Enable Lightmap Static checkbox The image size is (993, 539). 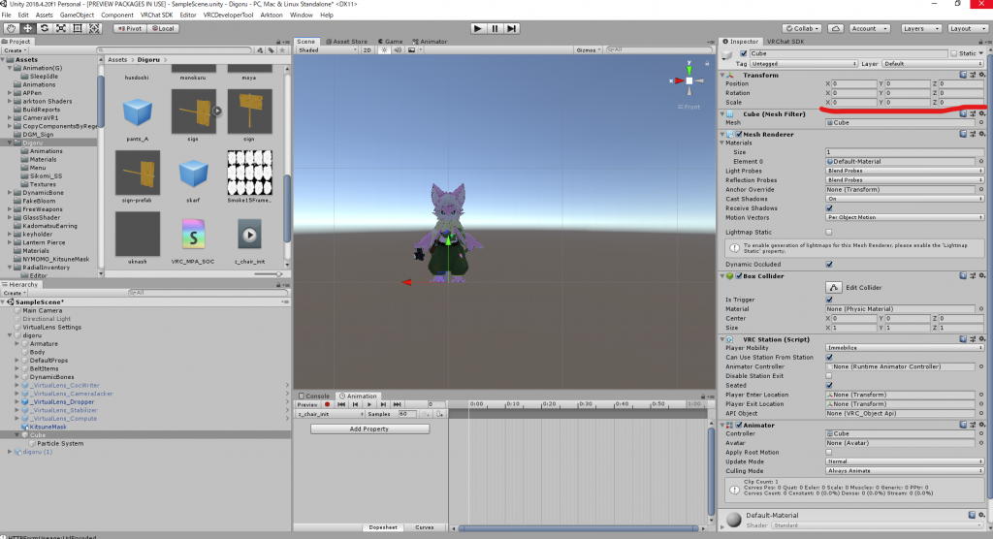[829, 233]
